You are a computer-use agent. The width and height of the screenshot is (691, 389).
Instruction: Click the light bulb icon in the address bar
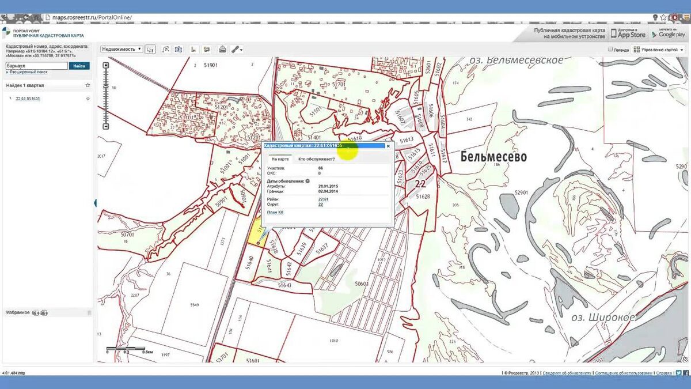(x=655, y=18)
